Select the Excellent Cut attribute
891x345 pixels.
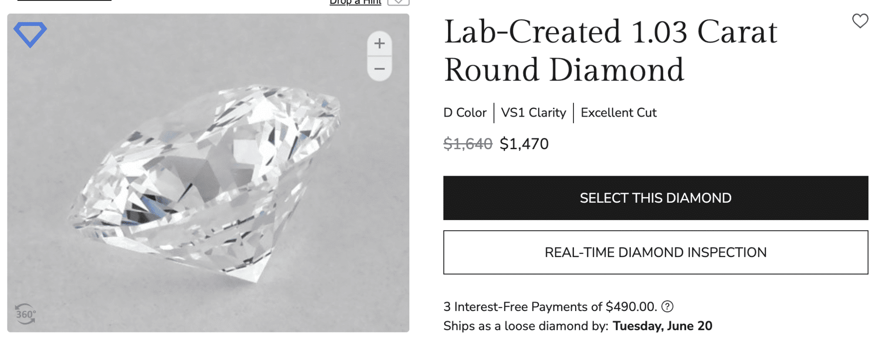pyautogui.click(x=618, y=113)
